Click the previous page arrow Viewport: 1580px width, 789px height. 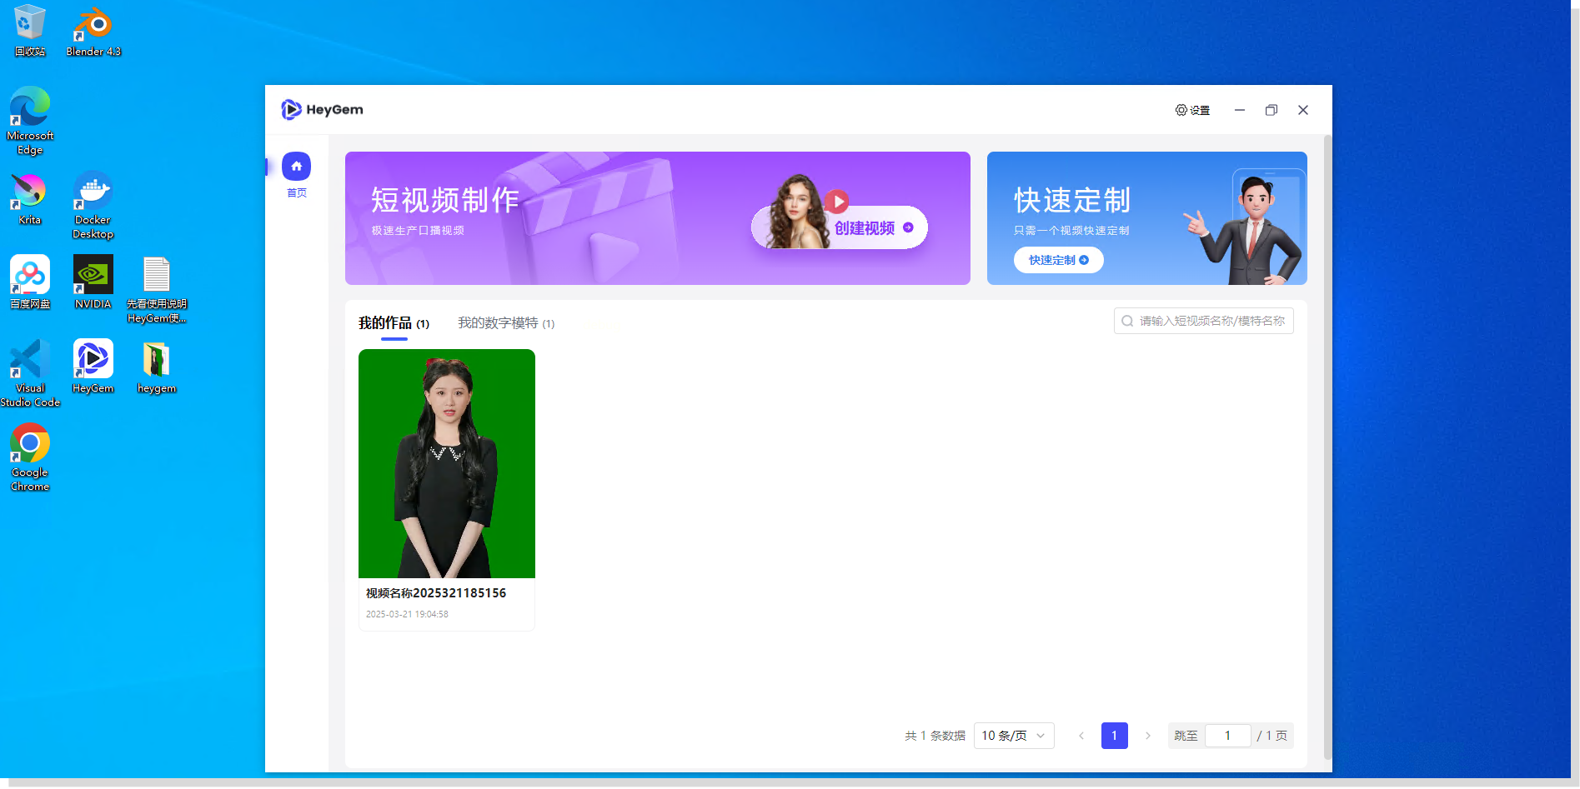coord(1081,736)
